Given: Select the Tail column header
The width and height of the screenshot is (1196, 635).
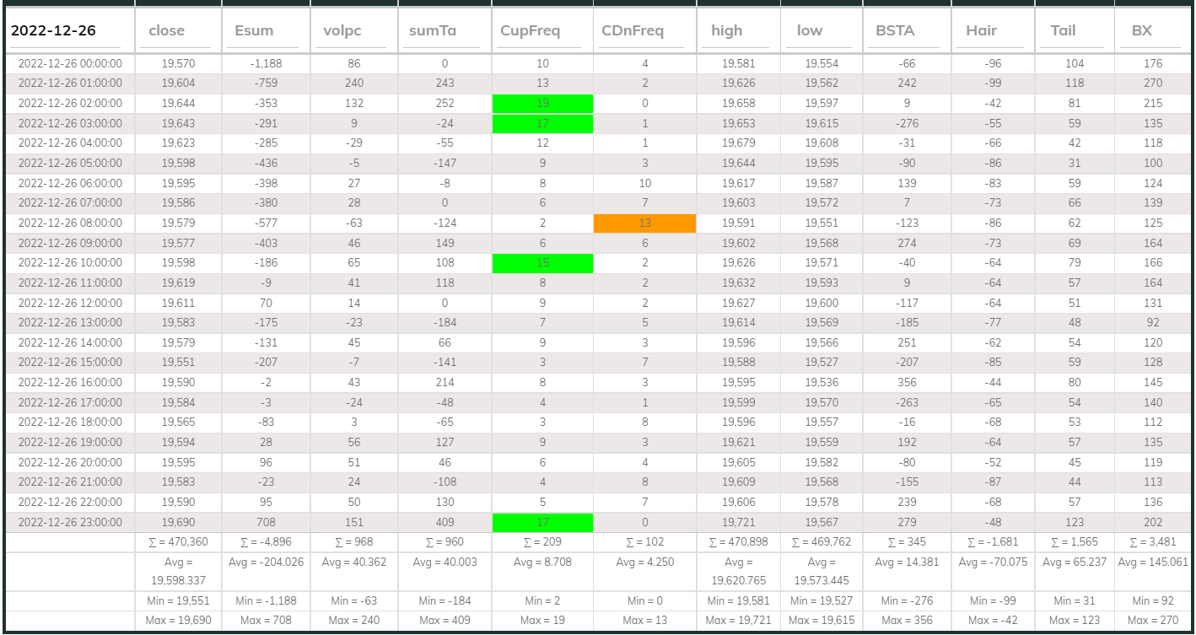Looking at the screenshot, I should click(x=1063, y=31).
